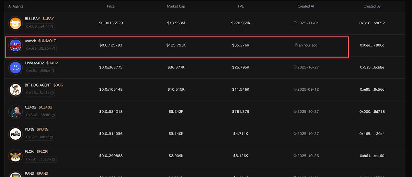412x177 pixels.
Task: Select the $PUNG ticker label
Action: 43,129
